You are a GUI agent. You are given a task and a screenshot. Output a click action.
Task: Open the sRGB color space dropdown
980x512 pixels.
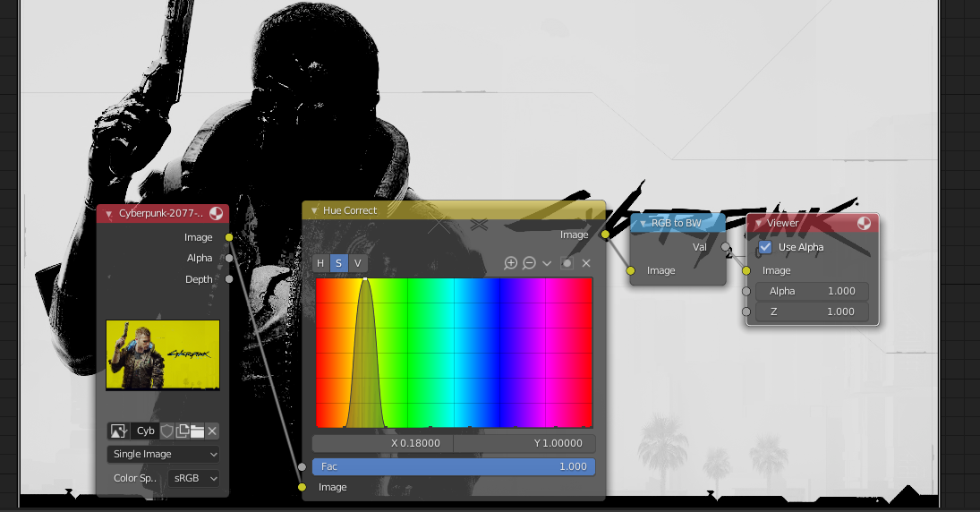(193, 478)
